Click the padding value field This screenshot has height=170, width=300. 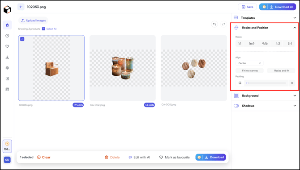(x=292, y=83)
